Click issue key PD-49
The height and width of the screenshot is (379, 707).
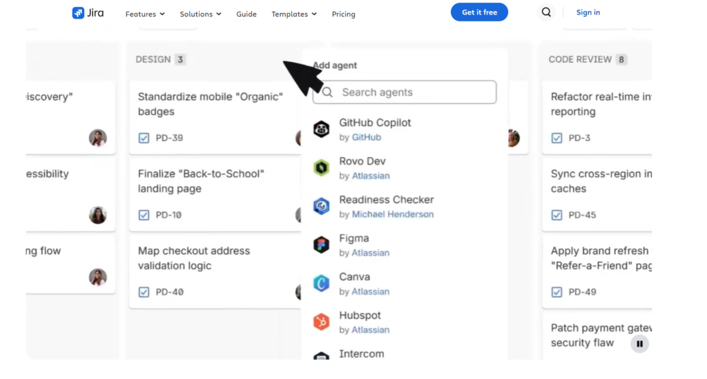[x=582, y=292]
